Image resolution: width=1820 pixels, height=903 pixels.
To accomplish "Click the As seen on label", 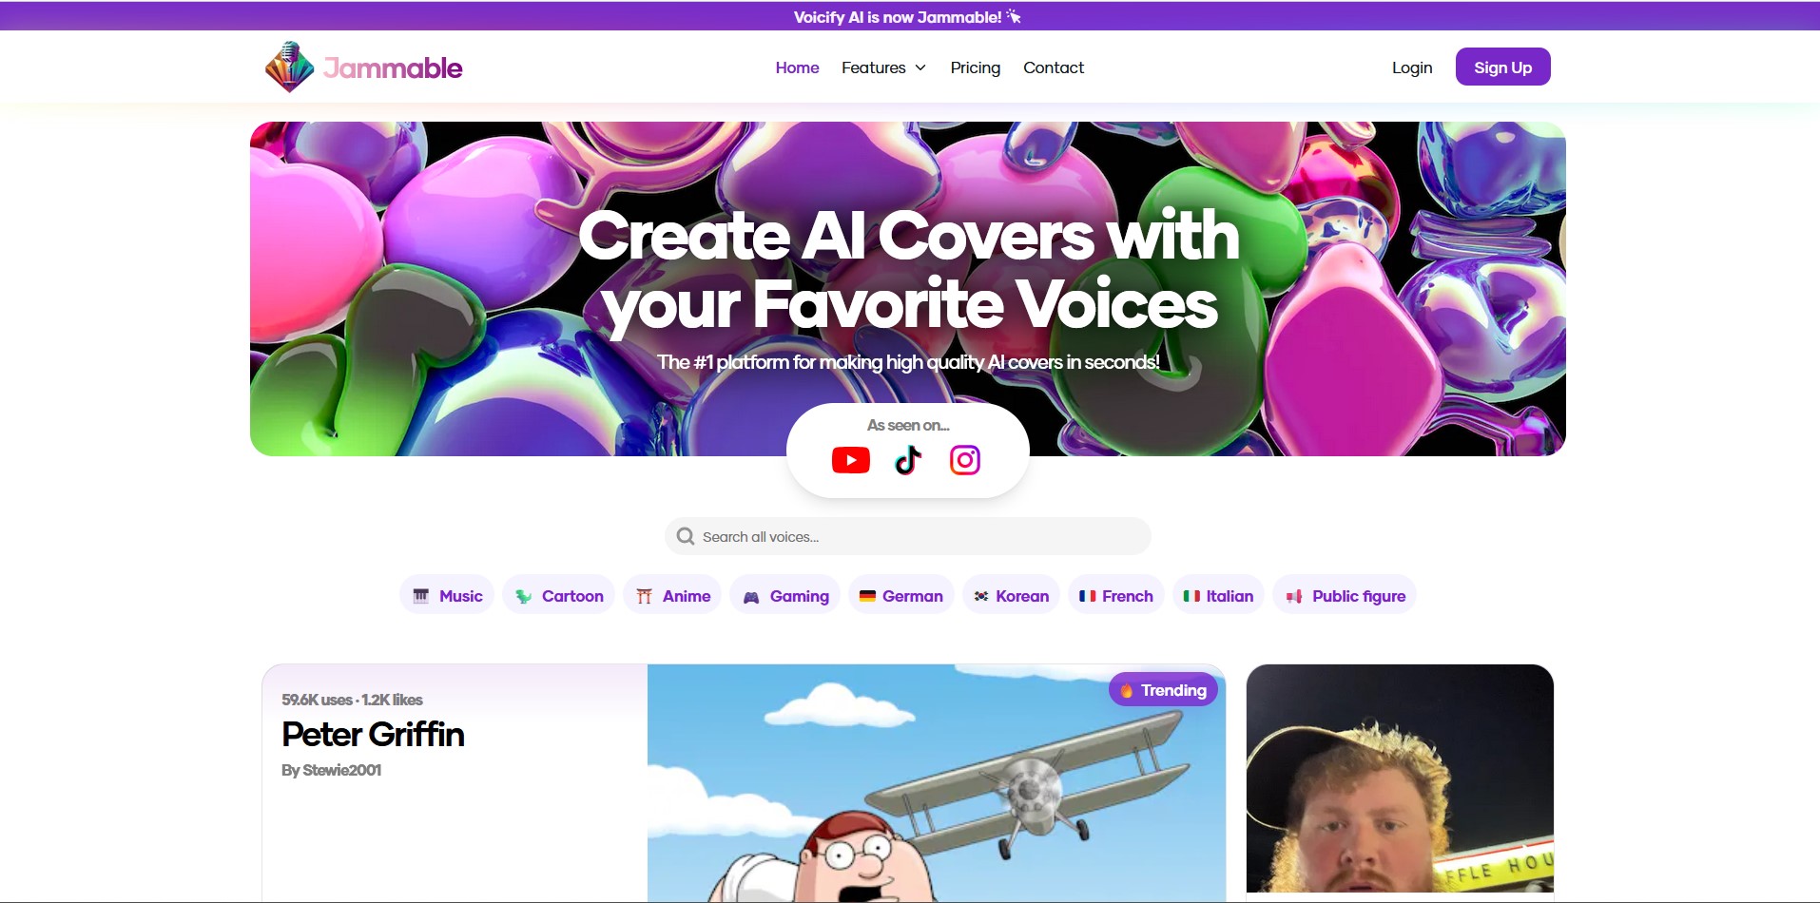I will 908,425.
